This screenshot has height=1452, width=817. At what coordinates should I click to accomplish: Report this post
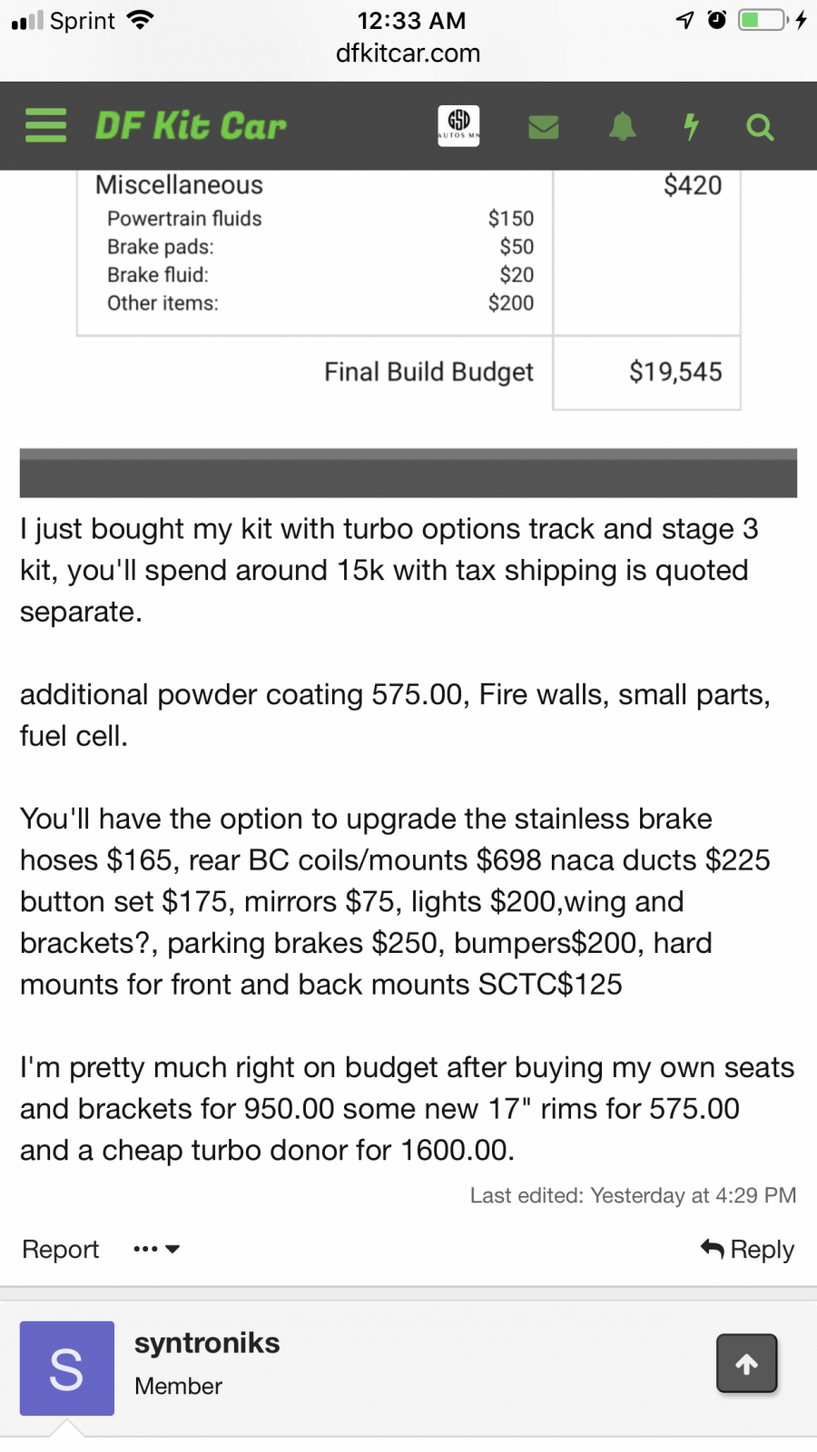[x=60, y=1250]
